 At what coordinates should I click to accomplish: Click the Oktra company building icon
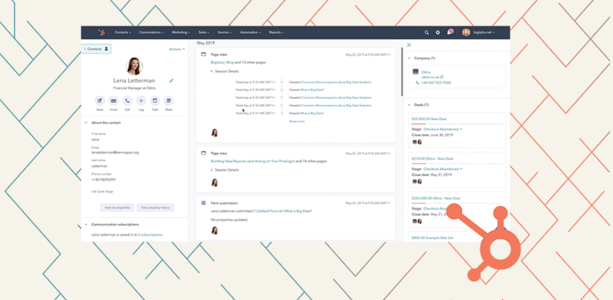point(416,72)
